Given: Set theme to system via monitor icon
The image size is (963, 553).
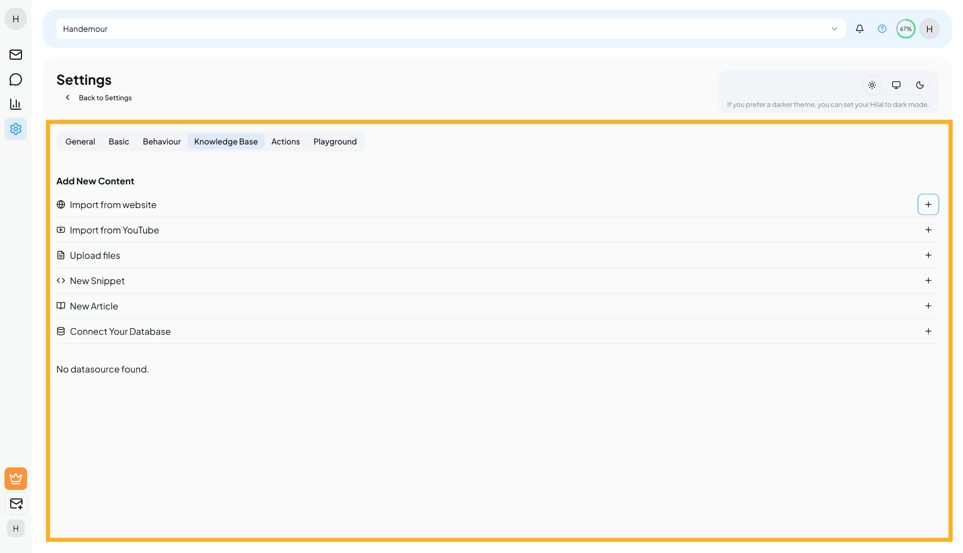Looking at the screenshot, I should 896,85.
